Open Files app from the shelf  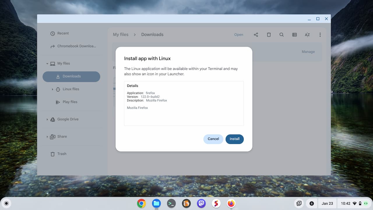click(156, 203)
